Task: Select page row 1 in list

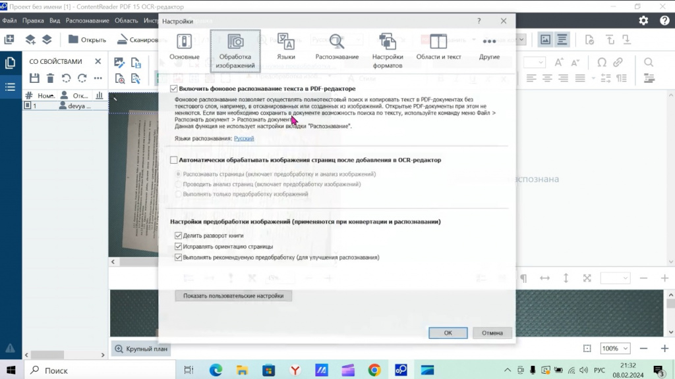Action: pos(65,106)
